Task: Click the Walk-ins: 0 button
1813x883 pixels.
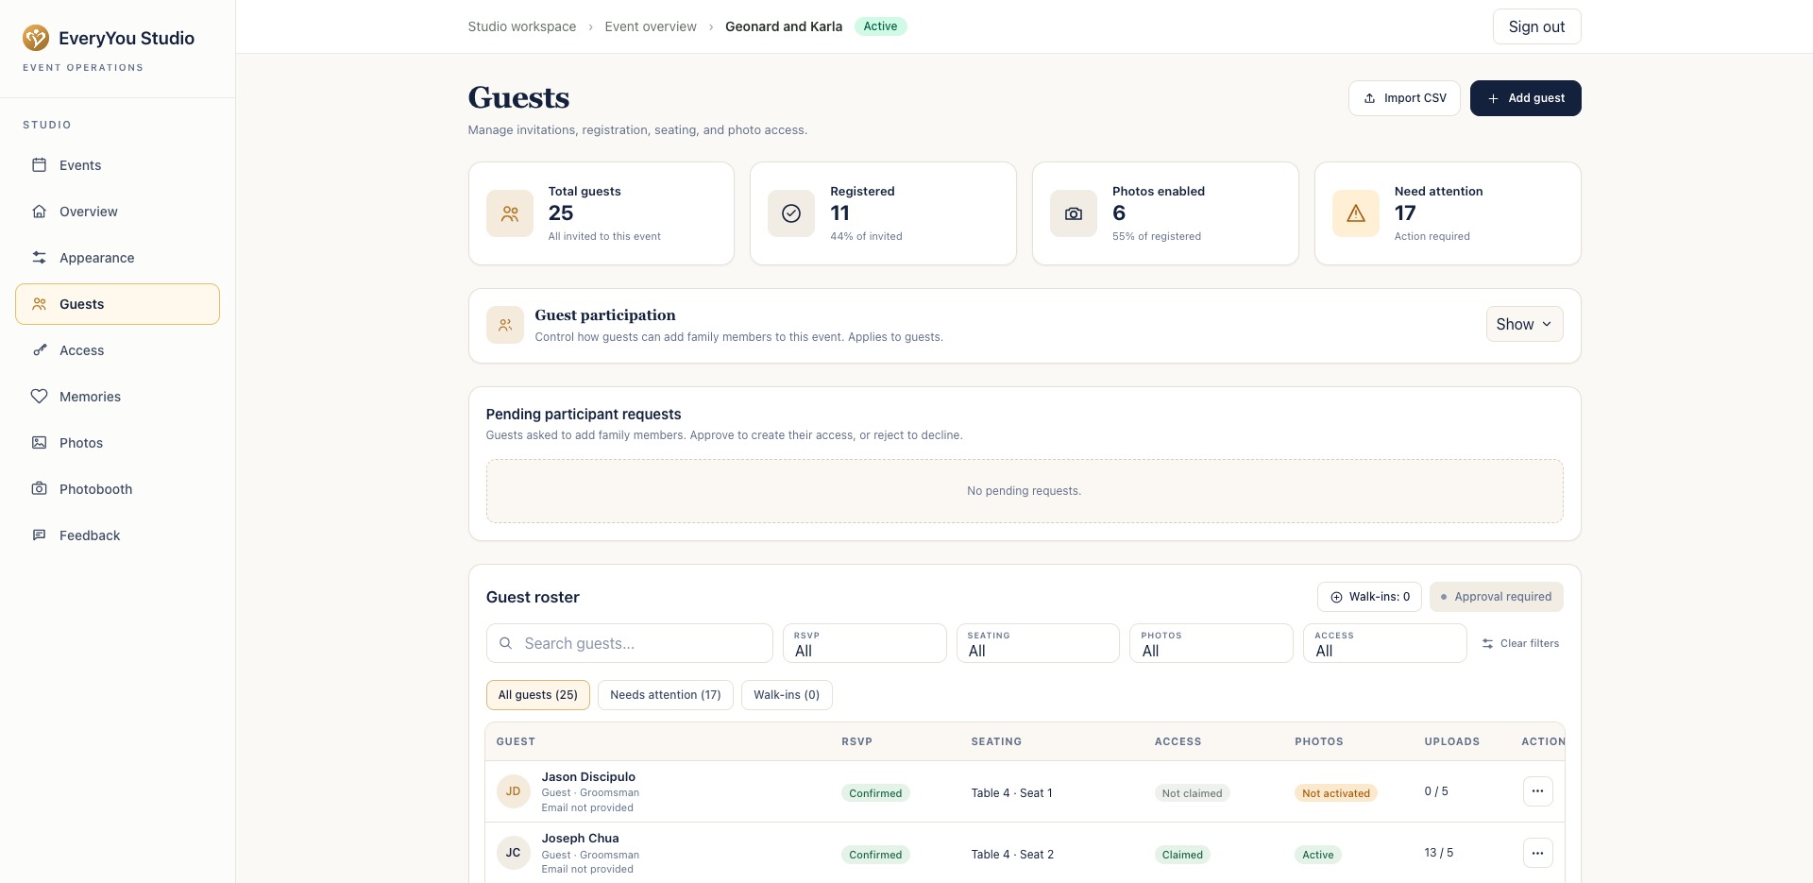Action: pos(1369,597)
